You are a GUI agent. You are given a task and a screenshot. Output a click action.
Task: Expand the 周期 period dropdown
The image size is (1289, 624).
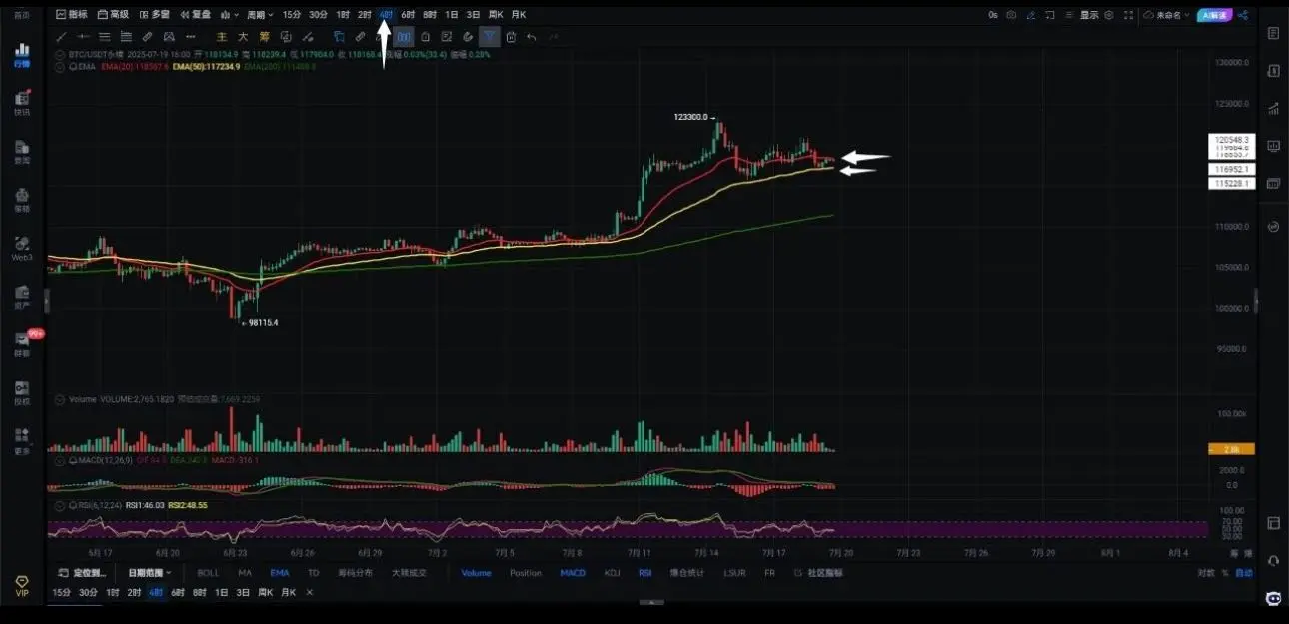pyautogui.click(x=260, y=15)
